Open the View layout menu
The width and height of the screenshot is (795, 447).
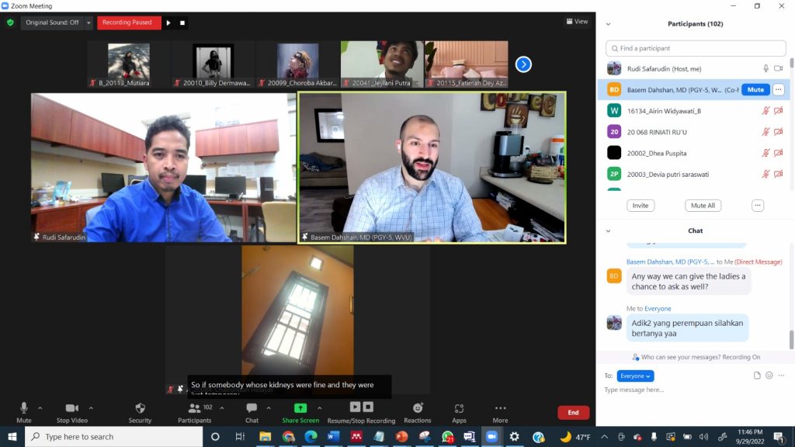point(577,22)
